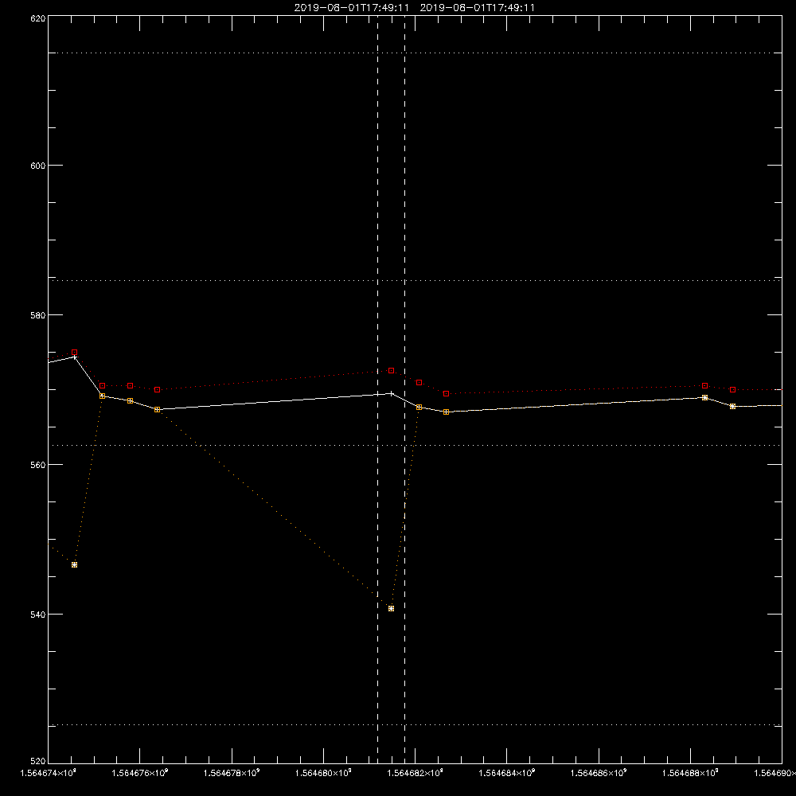The image size is (796, 796).
Task: Click the 1.564684×10⁹ x-axis label
Action: pyautogui.click(x=506, y=773)
